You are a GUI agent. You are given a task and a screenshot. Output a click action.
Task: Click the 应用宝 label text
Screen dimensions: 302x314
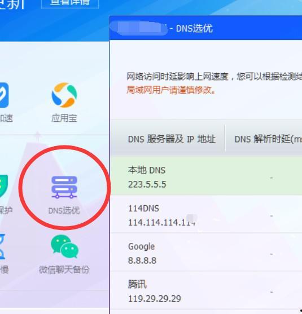pos(64,118)
